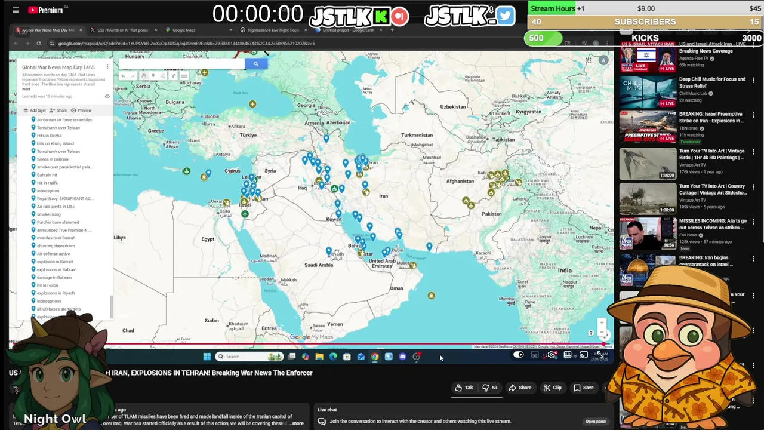Click the map search input field
The image size is (764, 430).
coord(181,64)
